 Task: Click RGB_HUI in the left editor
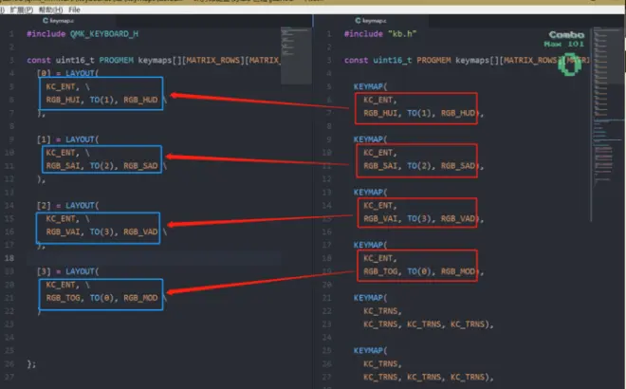click(x=64, y=100)
